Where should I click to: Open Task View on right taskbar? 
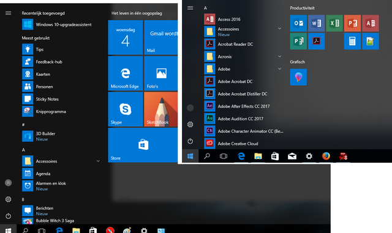coord(224,157)
